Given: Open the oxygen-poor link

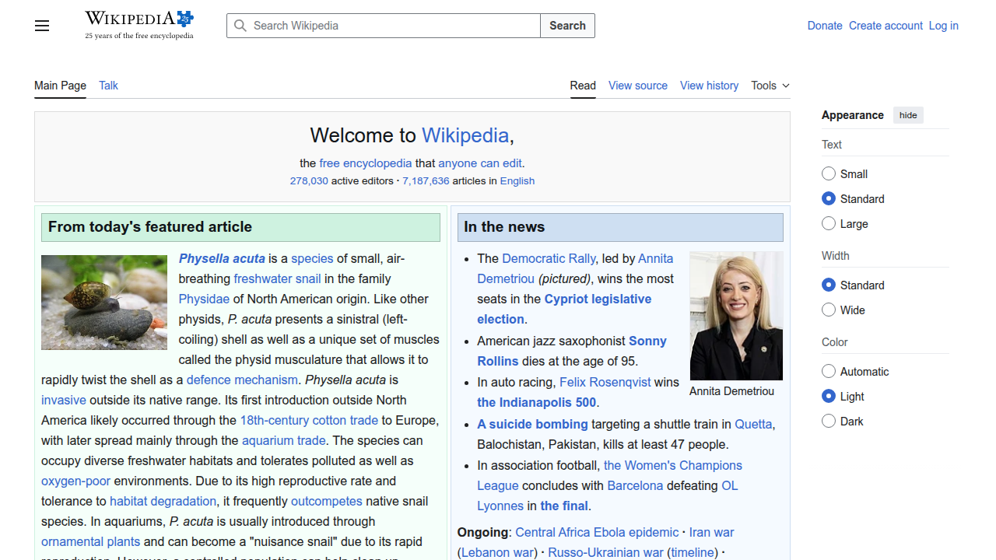Looking at the screenshot, I should [75, 481].
